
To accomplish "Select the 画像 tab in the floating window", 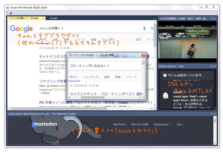I will tap(107, 77).
